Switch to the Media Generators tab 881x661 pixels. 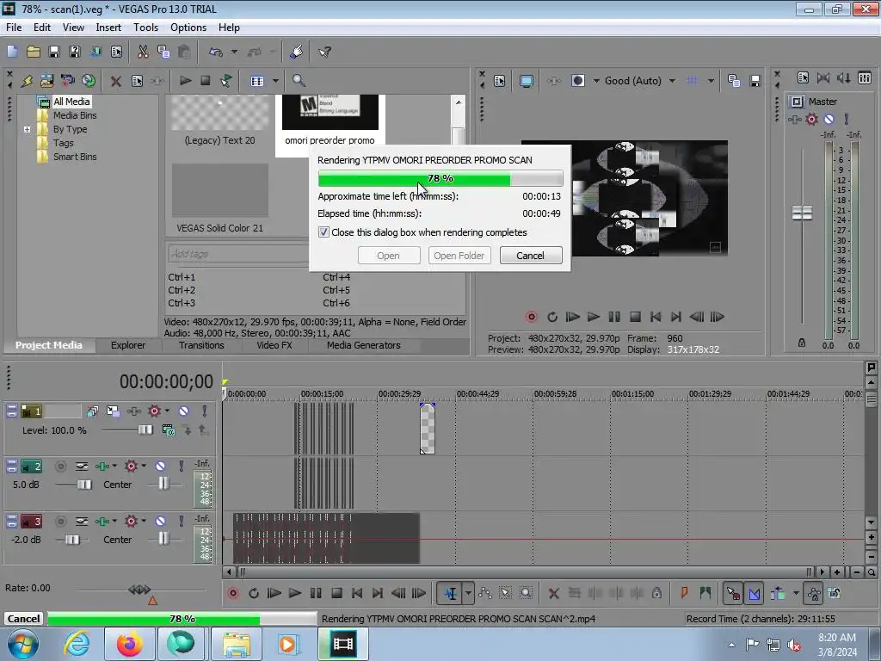(x=364, y=345)
